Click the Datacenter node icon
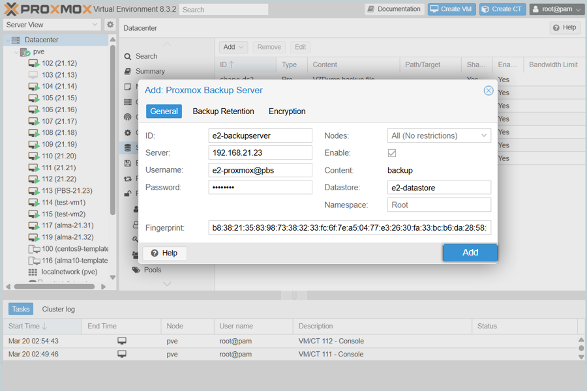Screen dimensions: 587x391 (16, 40)
